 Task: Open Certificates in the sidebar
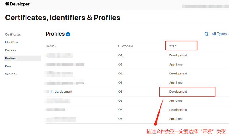point(13,35)
